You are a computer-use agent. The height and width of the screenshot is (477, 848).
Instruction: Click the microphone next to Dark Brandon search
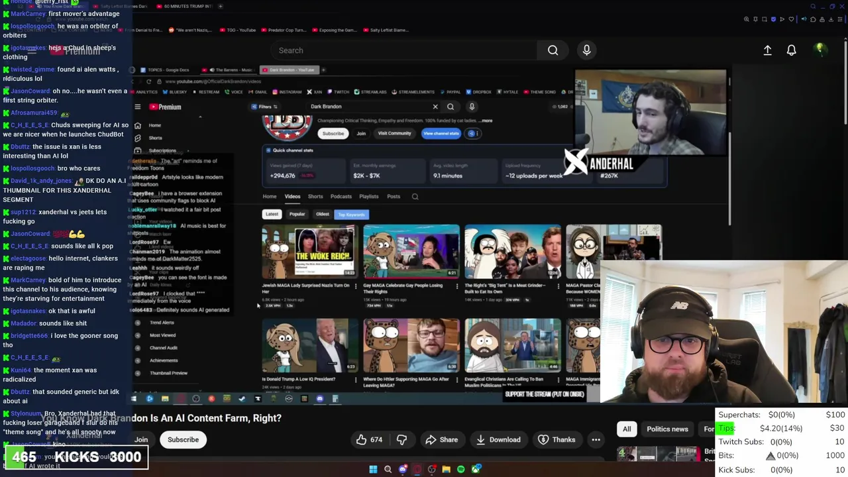point(472,107)
